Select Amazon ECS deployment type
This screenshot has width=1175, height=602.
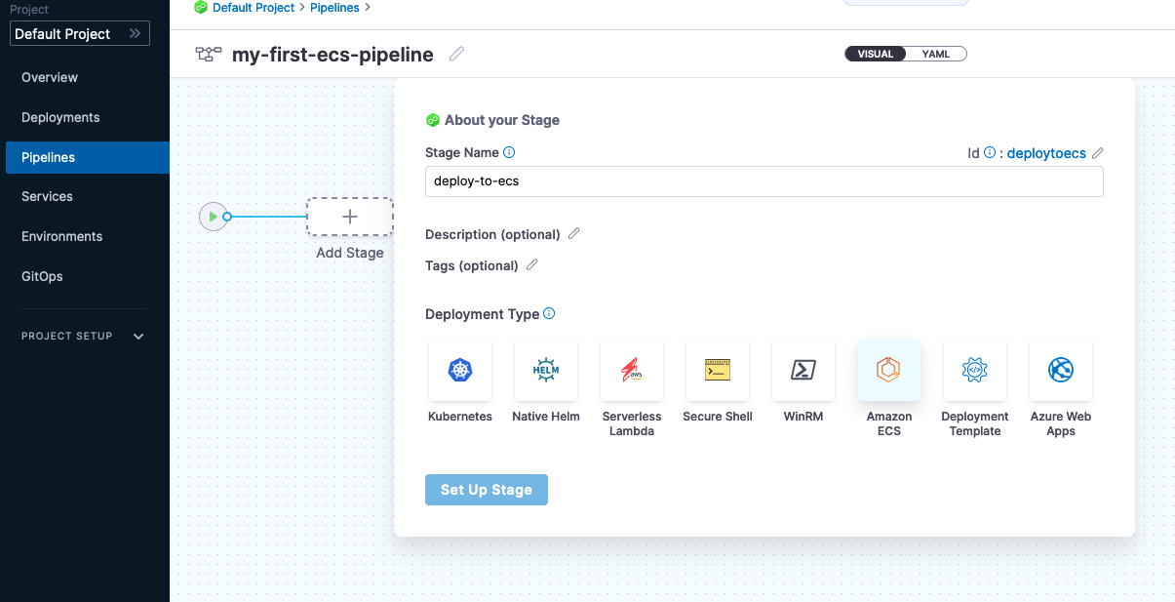click(889, 370)
